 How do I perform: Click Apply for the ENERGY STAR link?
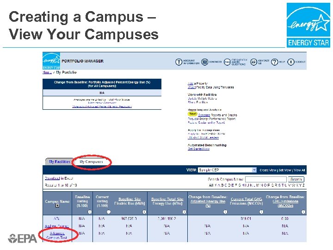pos(206,134)
